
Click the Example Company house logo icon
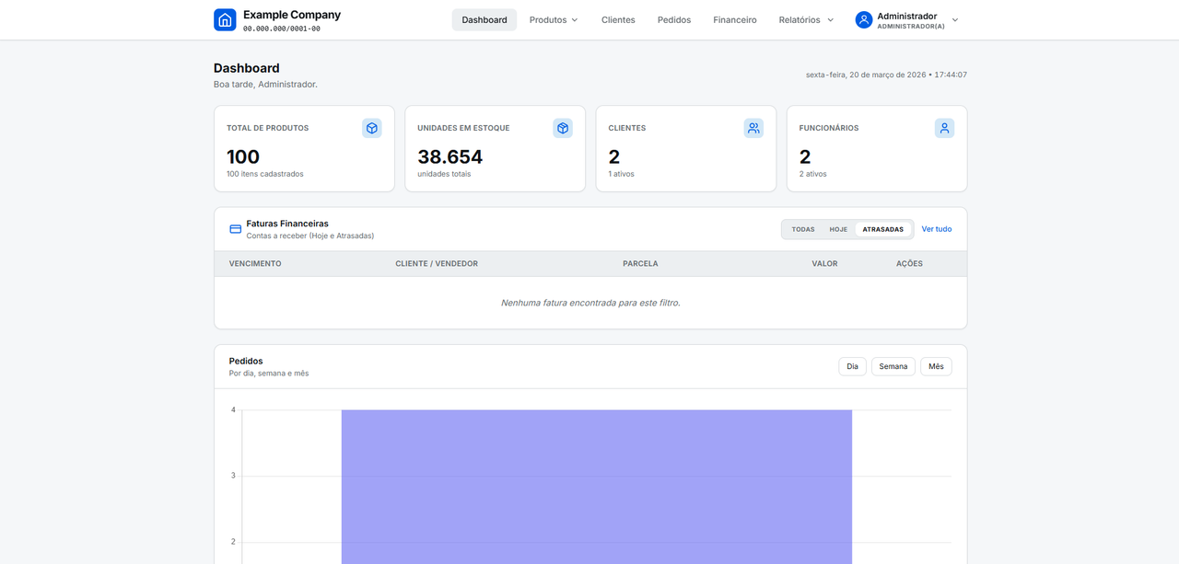pos(225,19)
